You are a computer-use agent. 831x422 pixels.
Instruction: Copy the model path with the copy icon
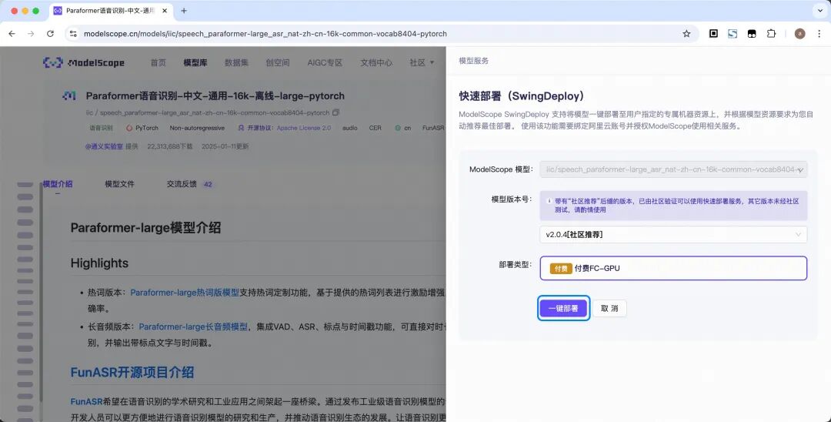click(335, 113)
